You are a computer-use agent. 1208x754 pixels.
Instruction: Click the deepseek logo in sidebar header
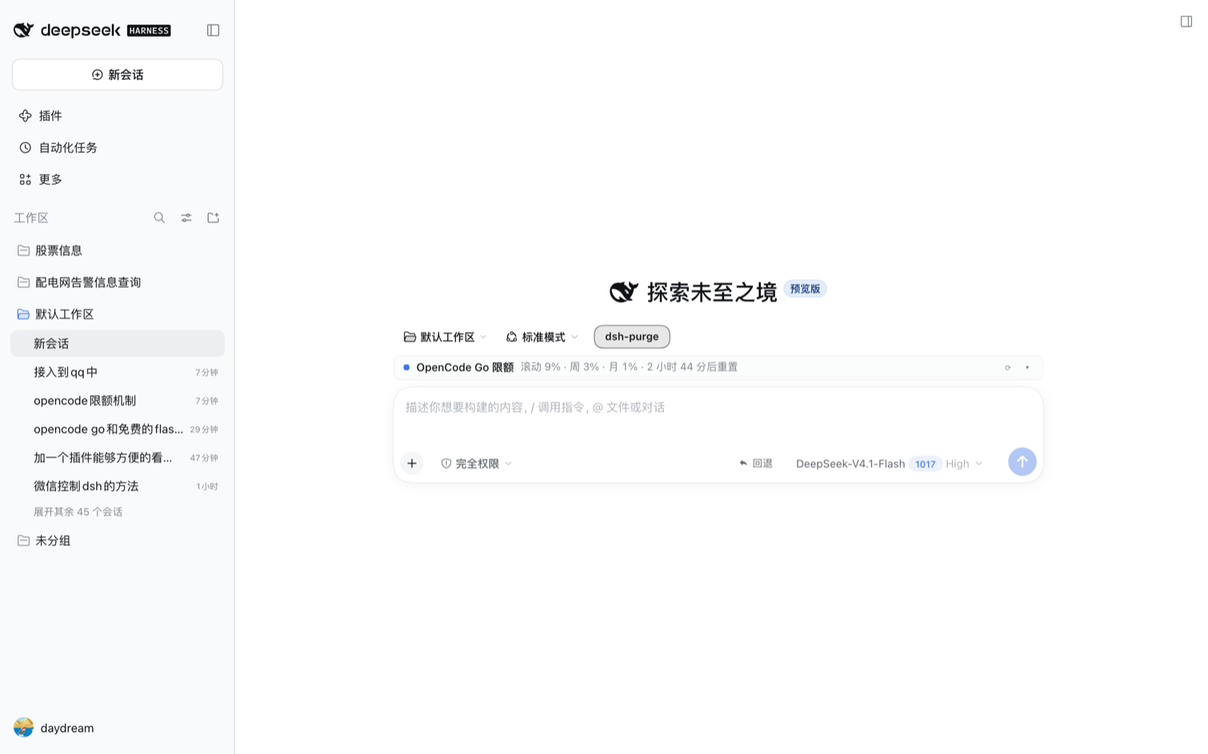(x=67, y=30)
